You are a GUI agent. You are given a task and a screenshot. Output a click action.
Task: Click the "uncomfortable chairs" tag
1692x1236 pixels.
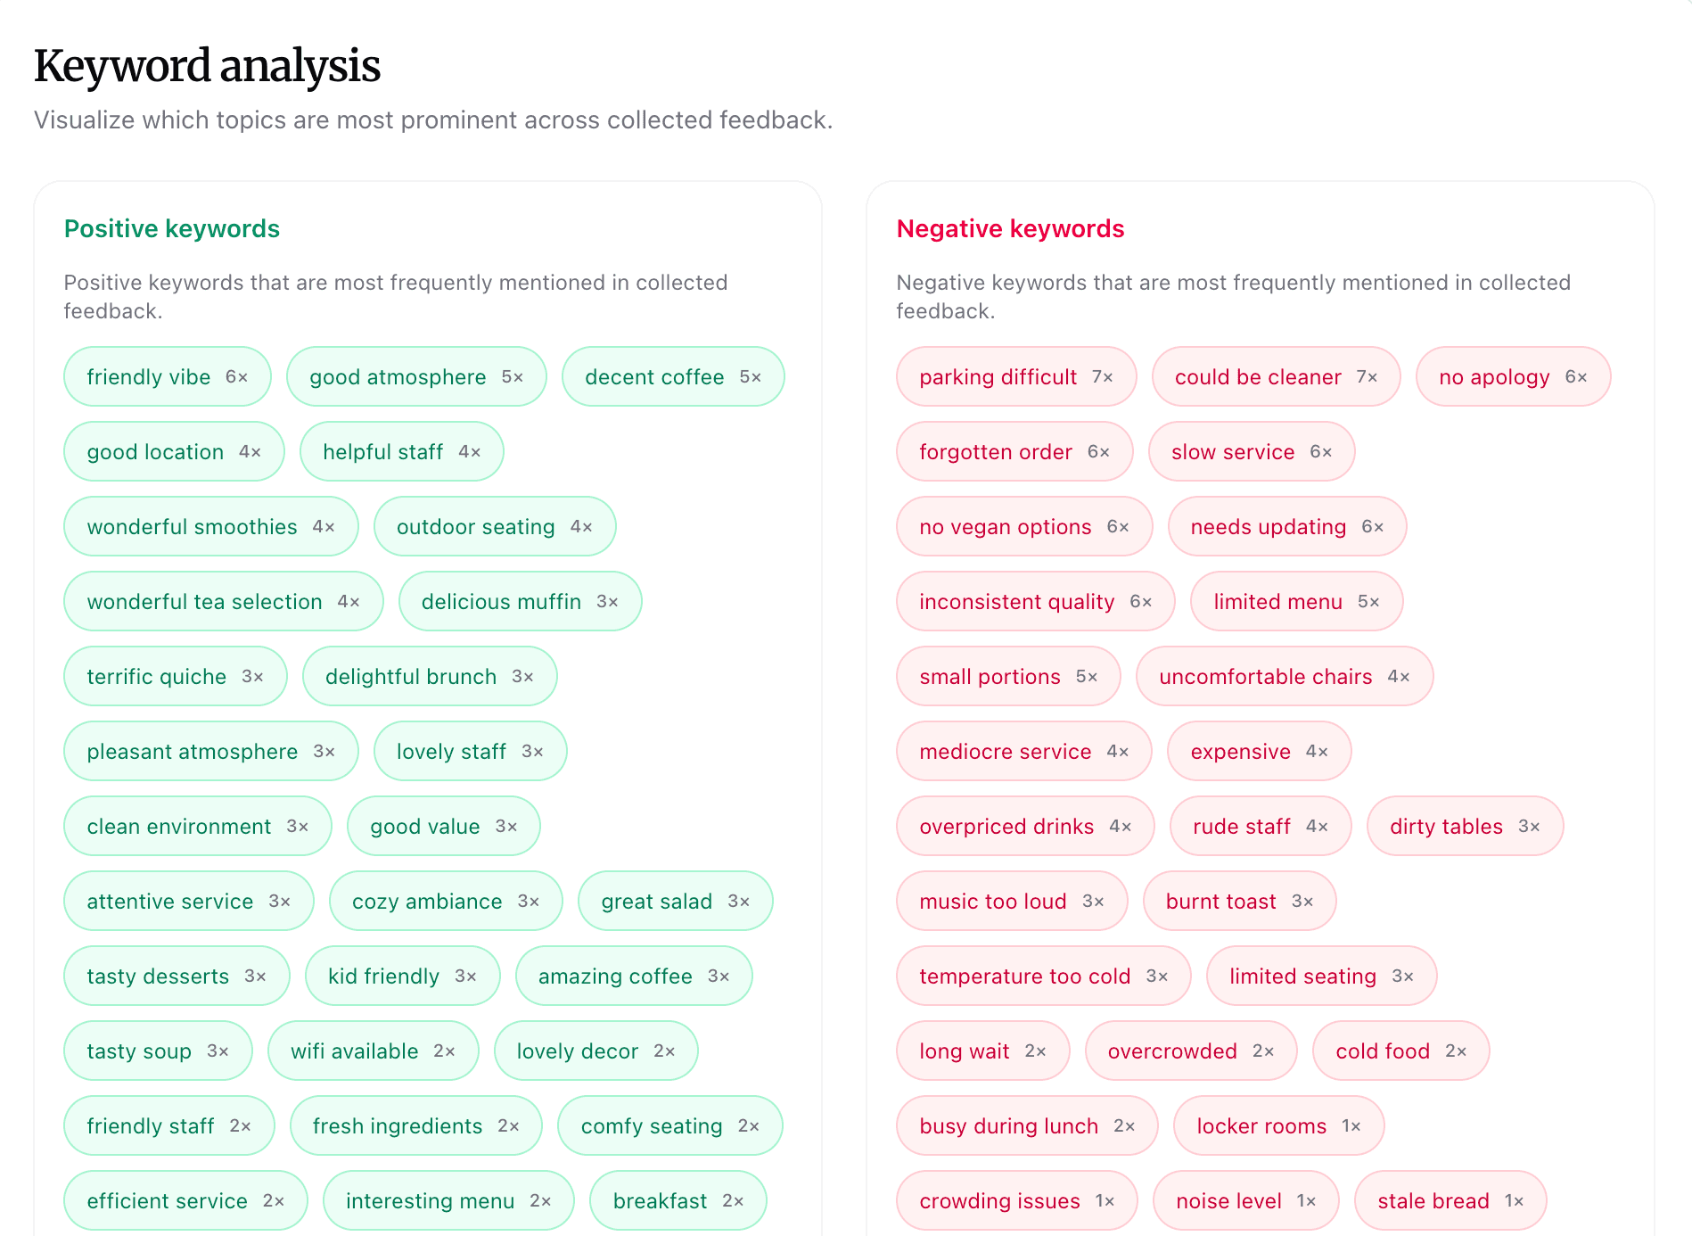coord(1284,676)
